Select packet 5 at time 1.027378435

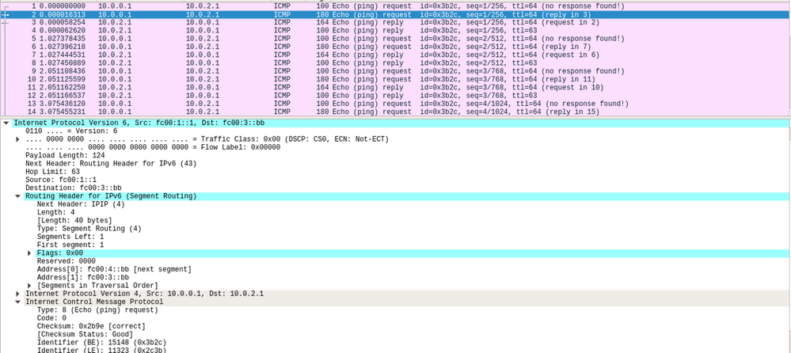click(396, 39)
